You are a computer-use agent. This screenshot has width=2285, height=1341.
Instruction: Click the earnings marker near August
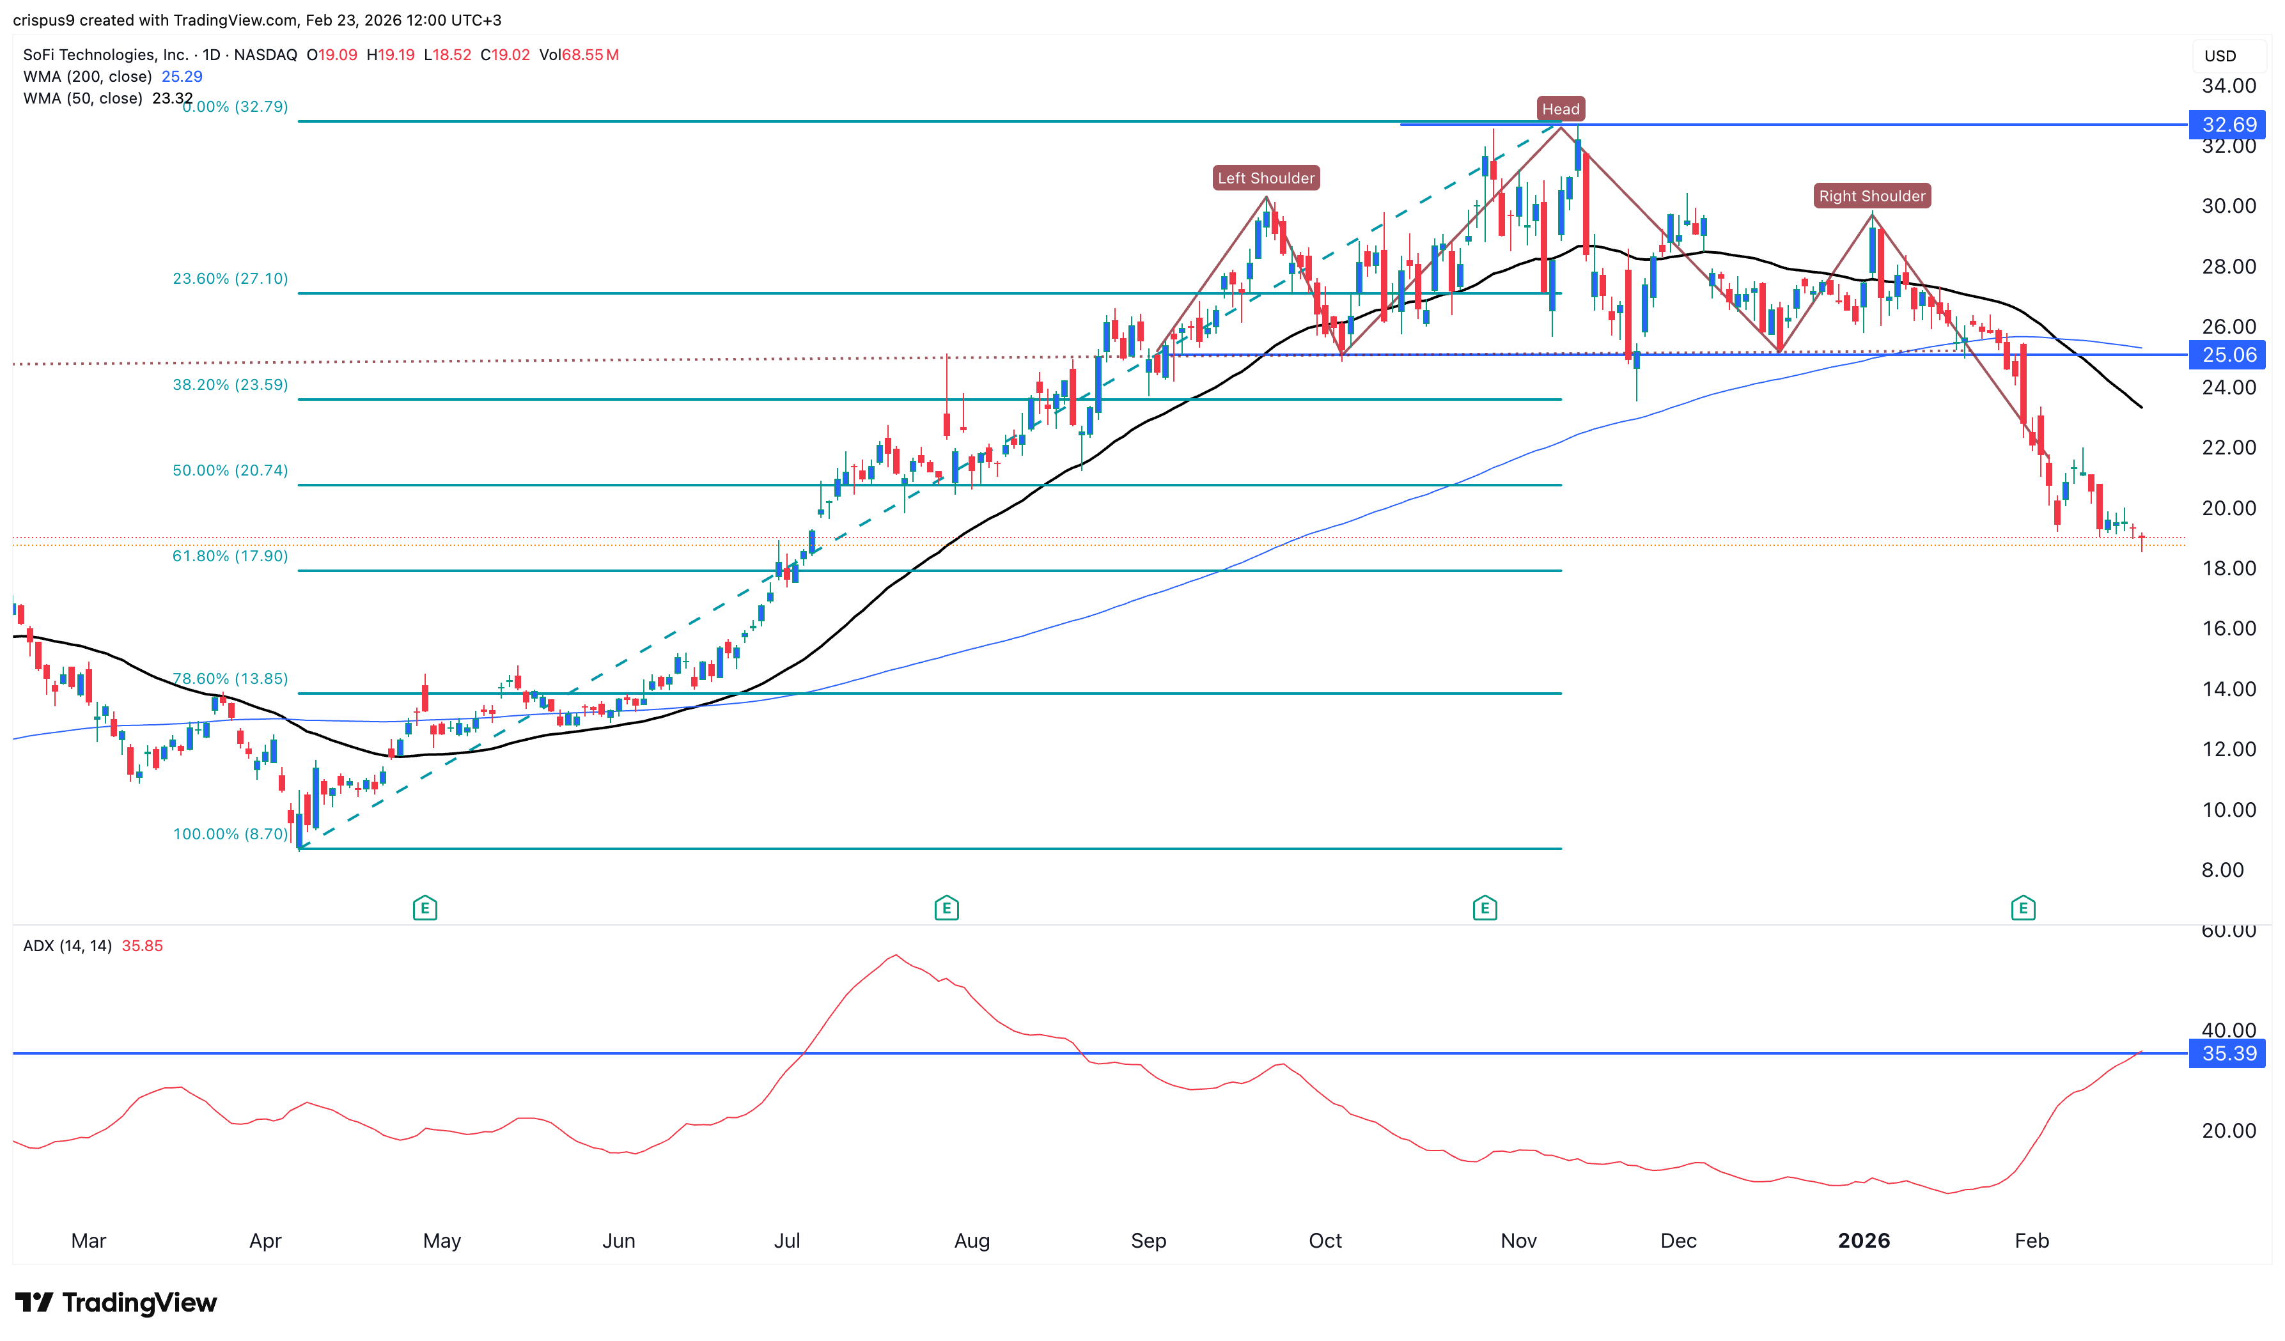pyautogui.click(x=946, y=908)
